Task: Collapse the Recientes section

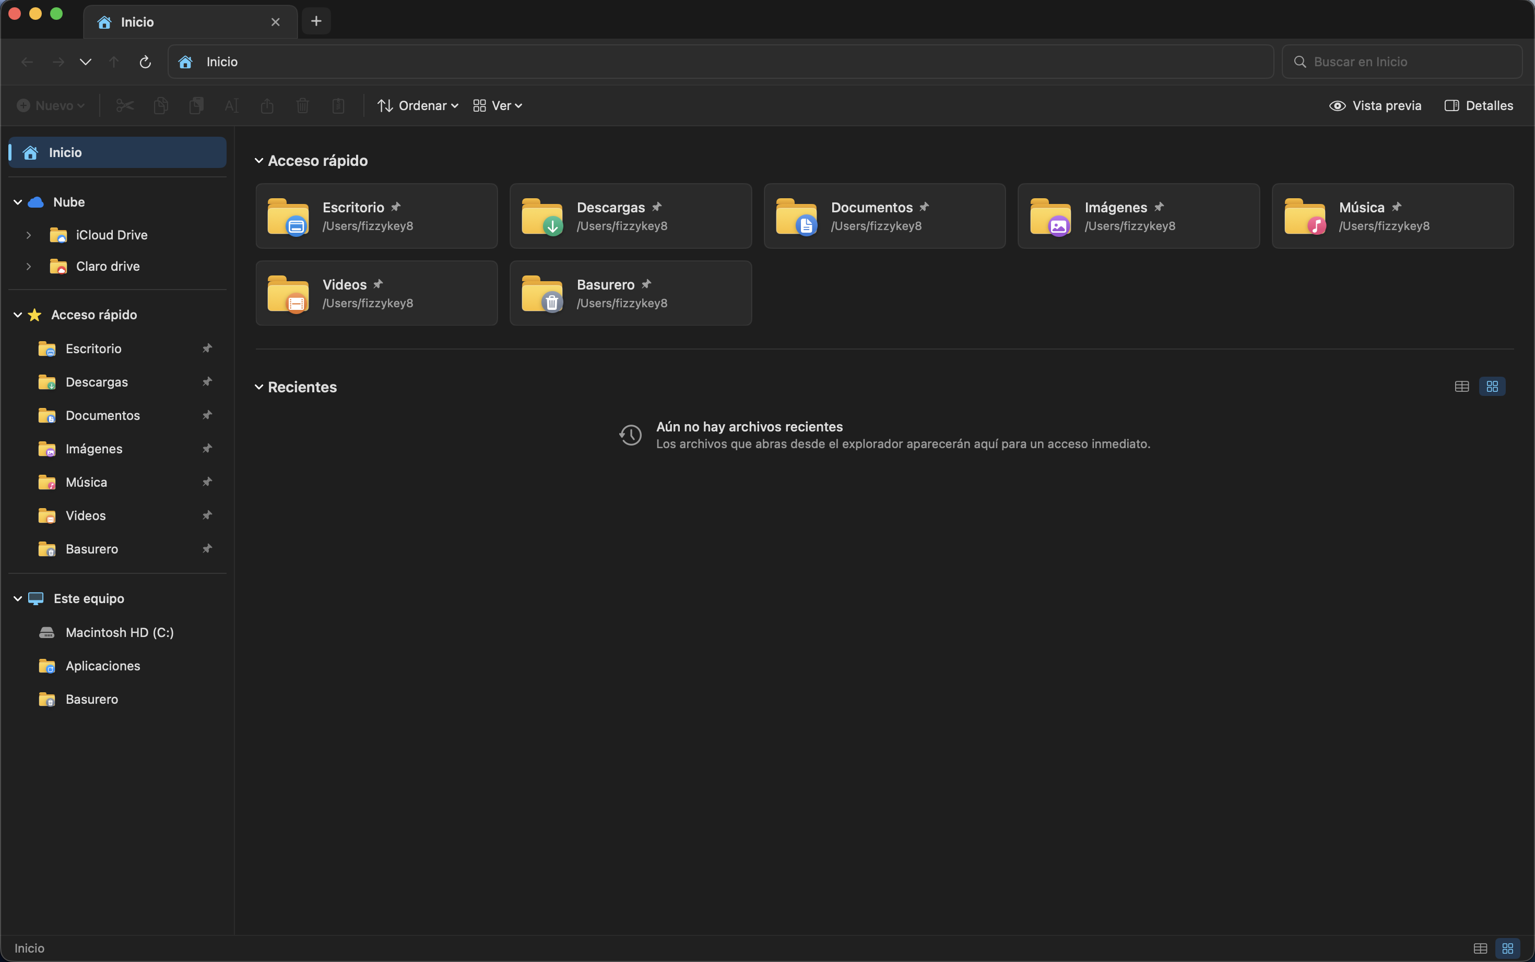Action: point(259,388)
